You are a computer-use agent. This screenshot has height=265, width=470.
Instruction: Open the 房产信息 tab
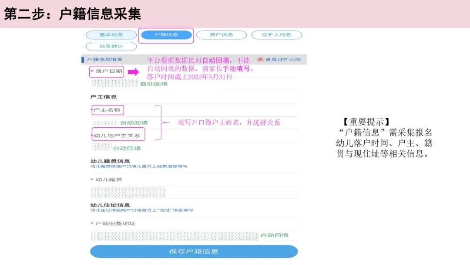point(221,35)
